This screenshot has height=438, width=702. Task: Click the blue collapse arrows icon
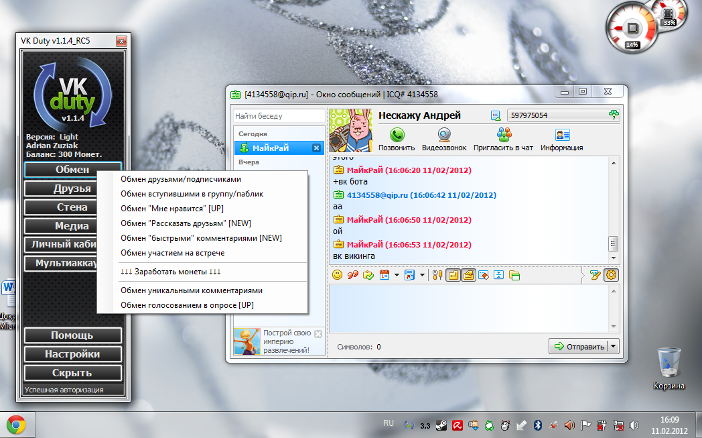[x=499, y=275]
